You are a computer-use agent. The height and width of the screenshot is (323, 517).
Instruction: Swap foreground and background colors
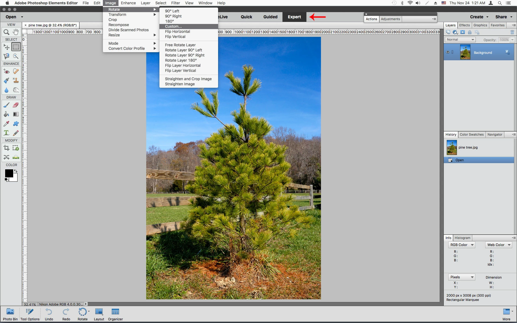tap(16, 171)
